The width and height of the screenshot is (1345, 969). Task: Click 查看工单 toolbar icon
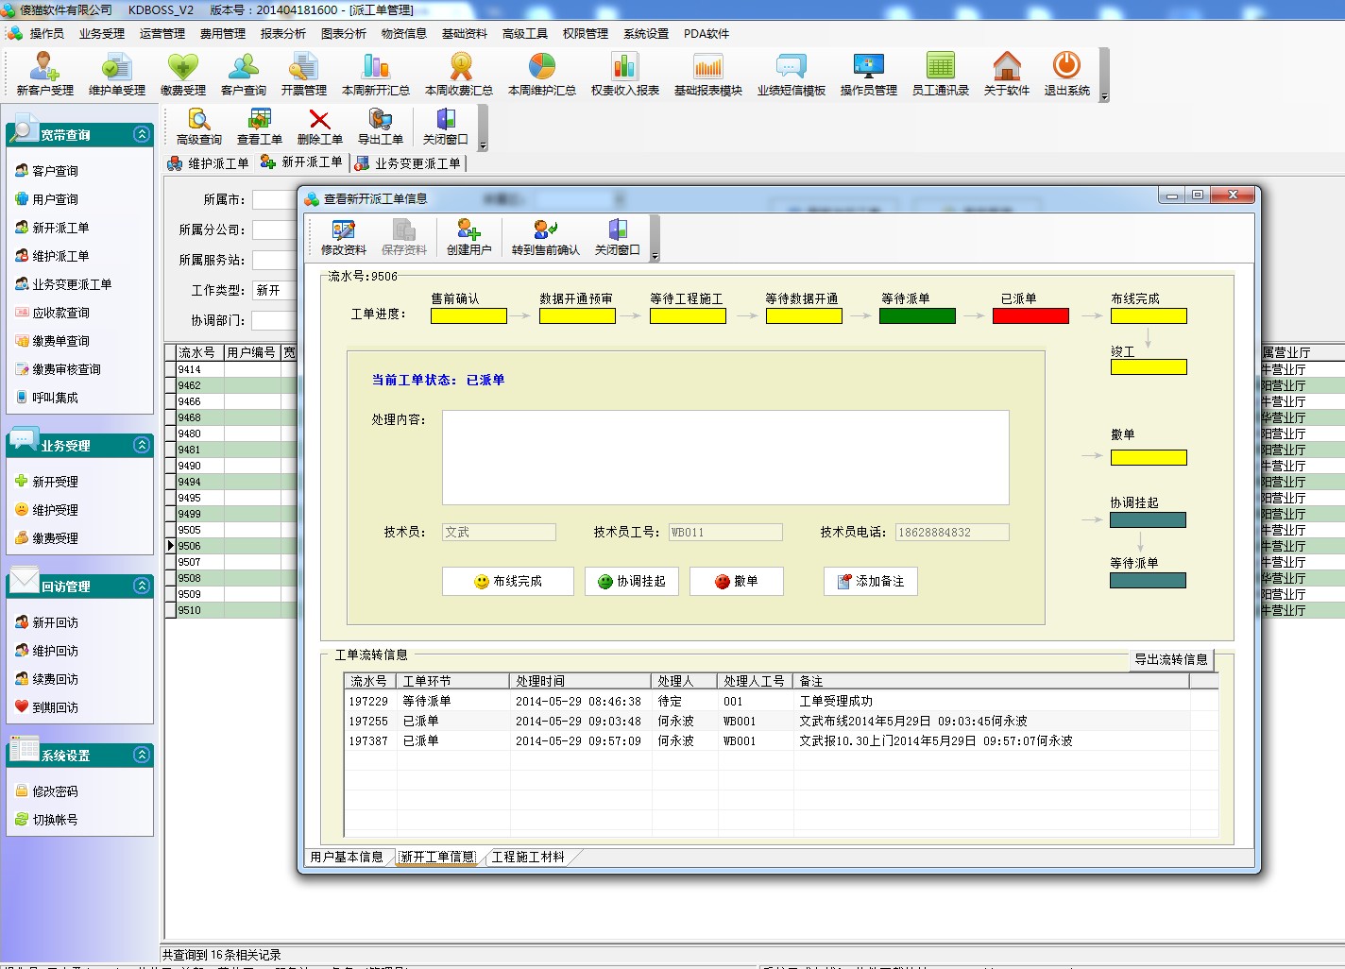point(260,126)
